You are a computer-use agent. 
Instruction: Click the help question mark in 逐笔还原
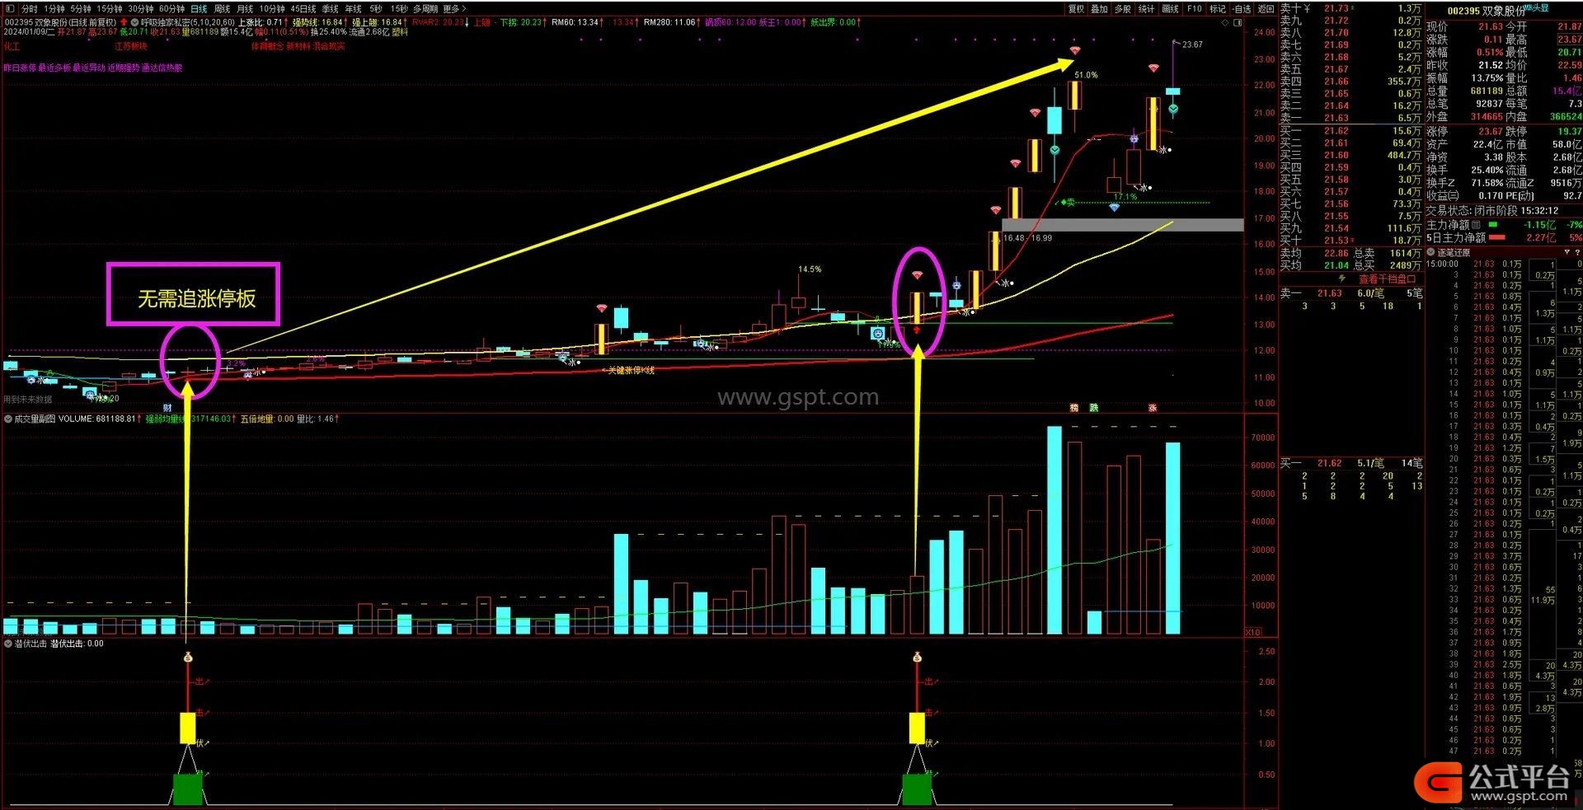click(x=1577, y=252)
